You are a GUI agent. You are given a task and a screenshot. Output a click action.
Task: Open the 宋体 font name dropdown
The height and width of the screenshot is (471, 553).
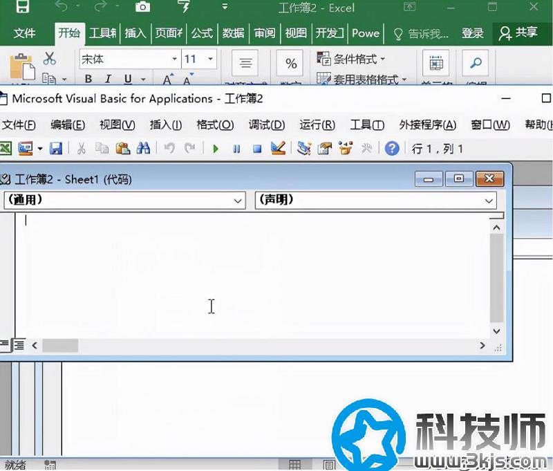point(174,59)
